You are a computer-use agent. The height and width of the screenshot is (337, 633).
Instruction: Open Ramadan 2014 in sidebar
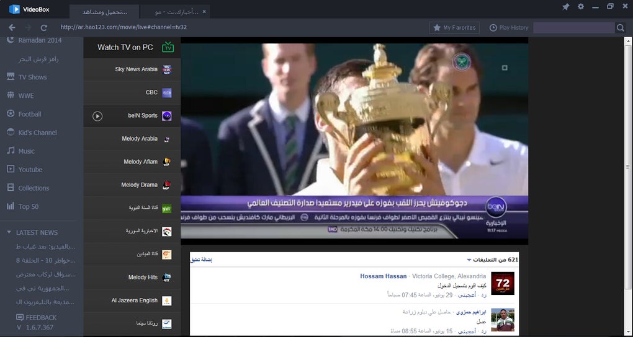click(x=40, y=40)
